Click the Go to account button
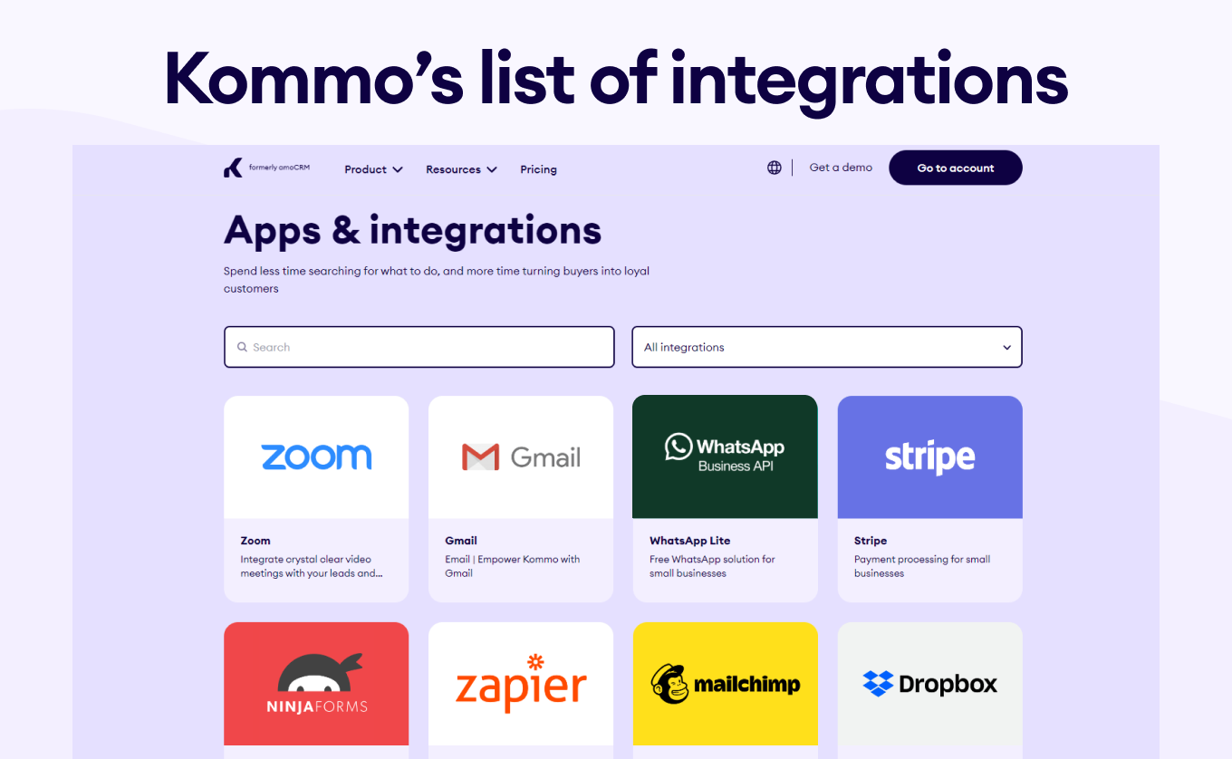 click(956, 168)
